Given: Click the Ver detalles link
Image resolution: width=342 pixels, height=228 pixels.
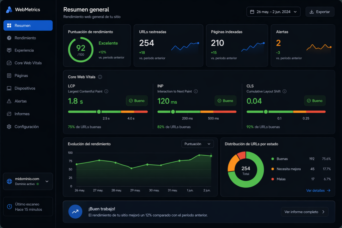Looking at the screenshot, I should pyautogui.click(x=318, y=191).
